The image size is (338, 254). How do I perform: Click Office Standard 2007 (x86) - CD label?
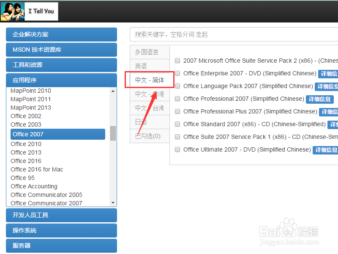point(254,124)
